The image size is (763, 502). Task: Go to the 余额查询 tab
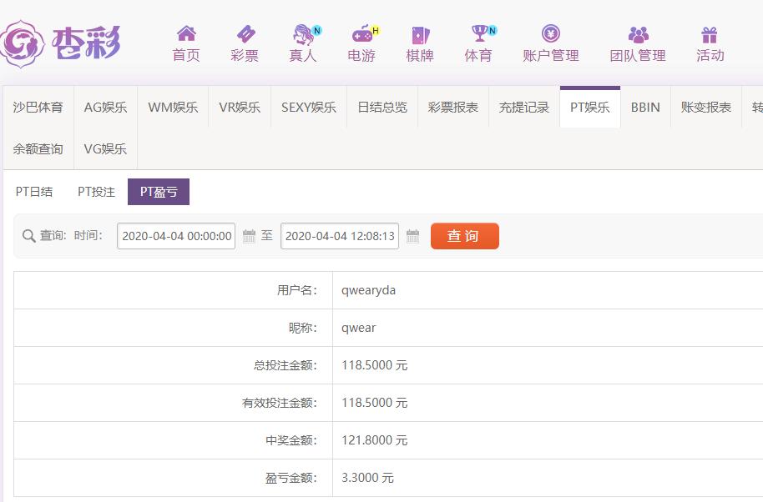pyautogui.click(x=38, y=149)
